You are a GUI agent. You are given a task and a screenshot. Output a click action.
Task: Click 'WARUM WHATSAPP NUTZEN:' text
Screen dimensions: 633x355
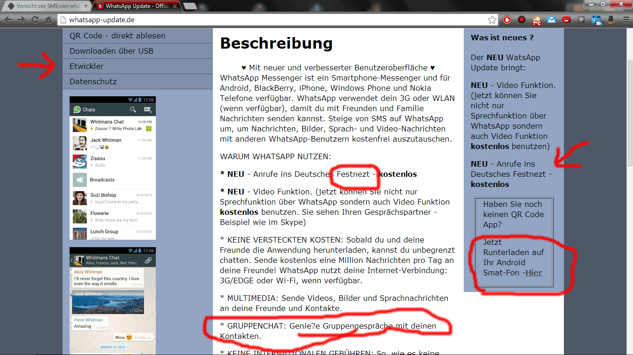point(275,157)
